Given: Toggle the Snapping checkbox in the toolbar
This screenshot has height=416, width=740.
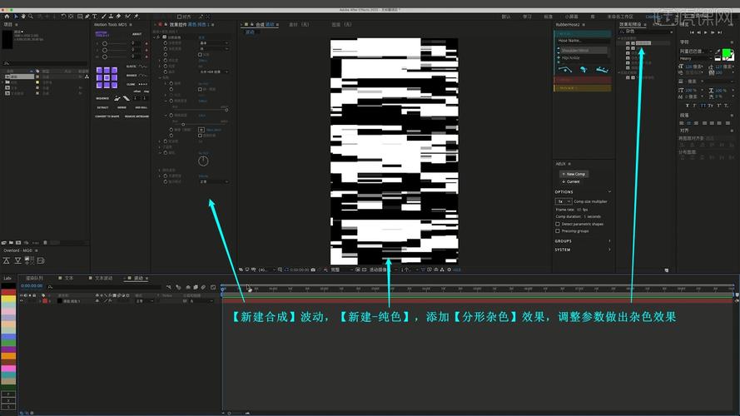Looking at the screenshot, I should point(179,17).
